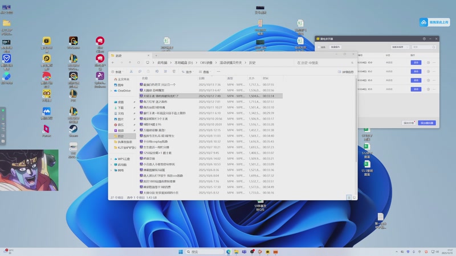This screenshot has width=456, height=256.
Task: Click the Up directory arrow in Explorer
Action: [x=130, y=63]
